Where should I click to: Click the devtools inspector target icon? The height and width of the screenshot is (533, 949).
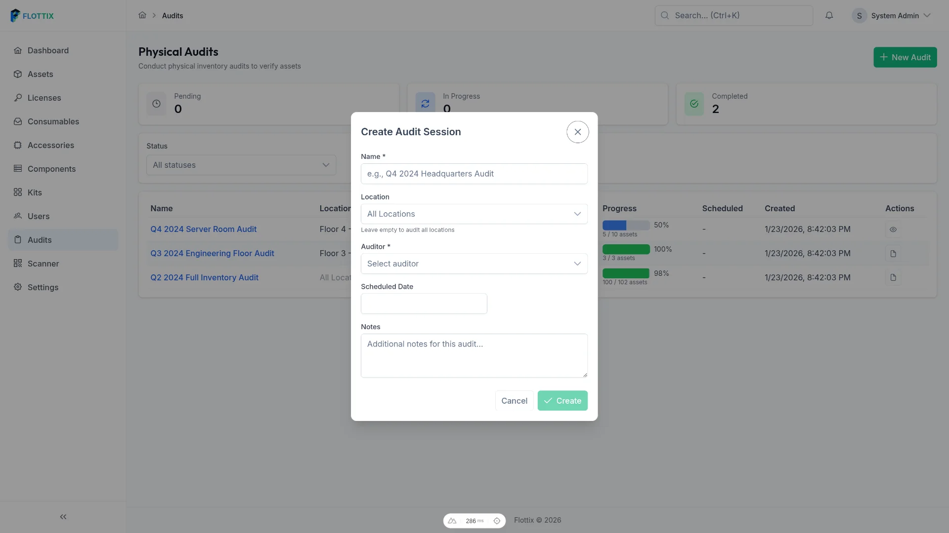tap(497, 521)
